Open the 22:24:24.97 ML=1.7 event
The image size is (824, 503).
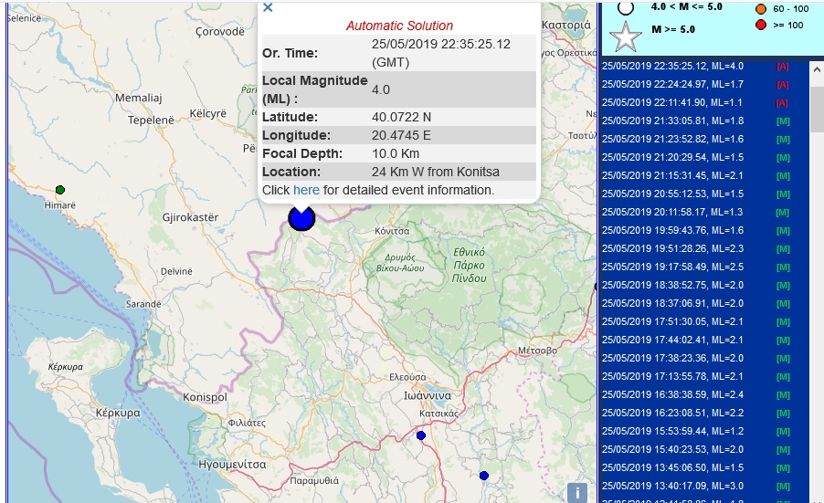point(673,84)
